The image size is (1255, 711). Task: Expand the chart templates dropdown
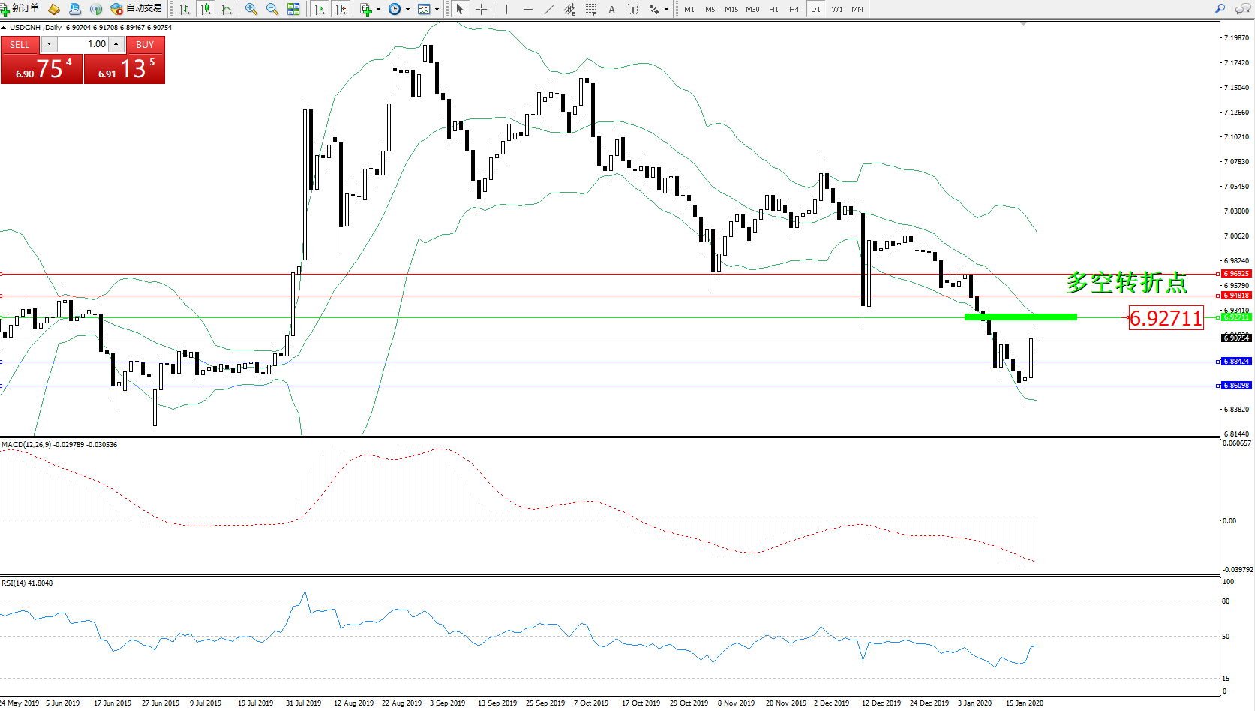coord(437,9)
